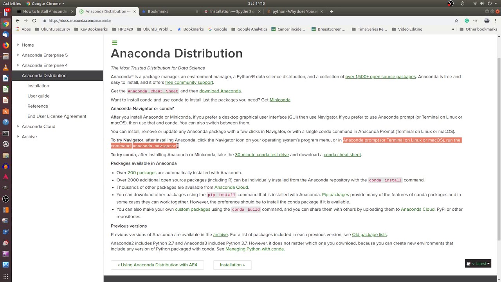Click the 'over 1,500+ open source packages' link
This screenshot has height=282, width=501.
pyautogui.click(x=380, y=77)
